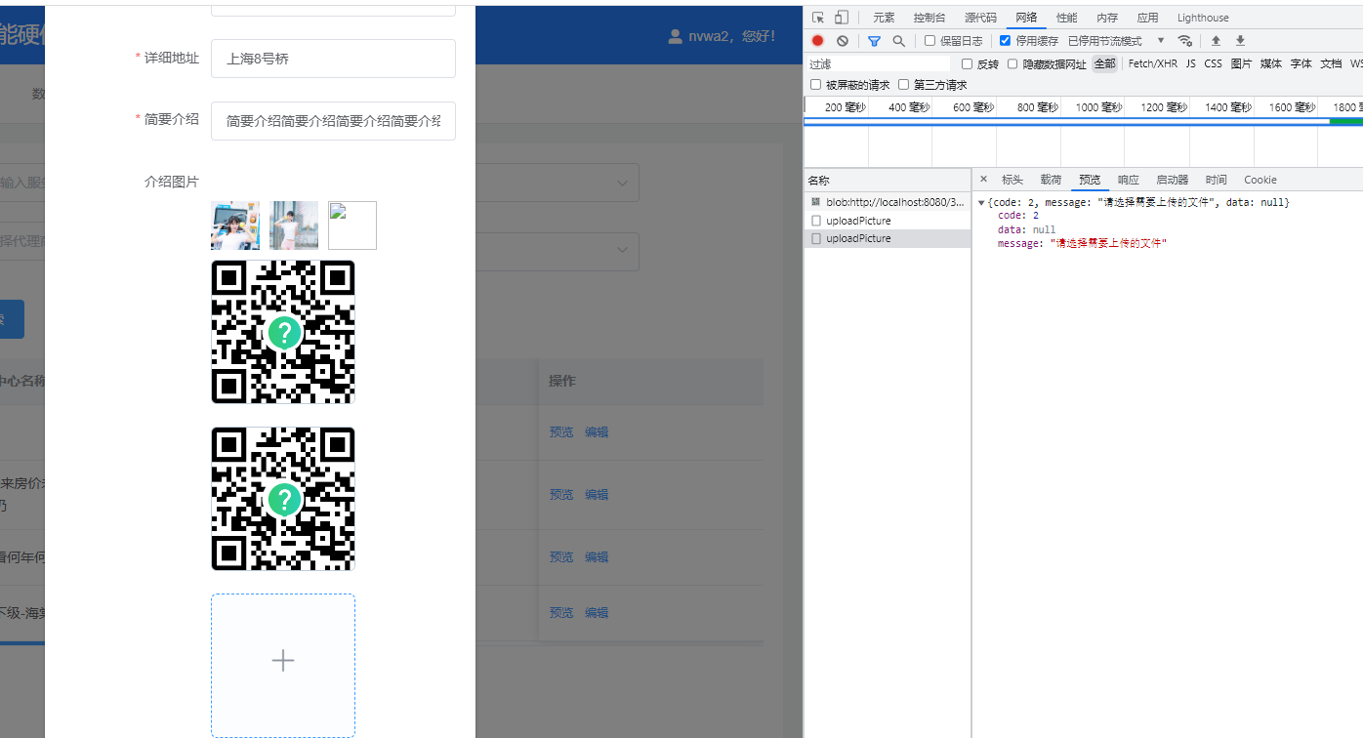Image resolution: width=1363 pixels, height=738 pixels.
Task: Click the network timeline overview bar
Action: 1083,121
